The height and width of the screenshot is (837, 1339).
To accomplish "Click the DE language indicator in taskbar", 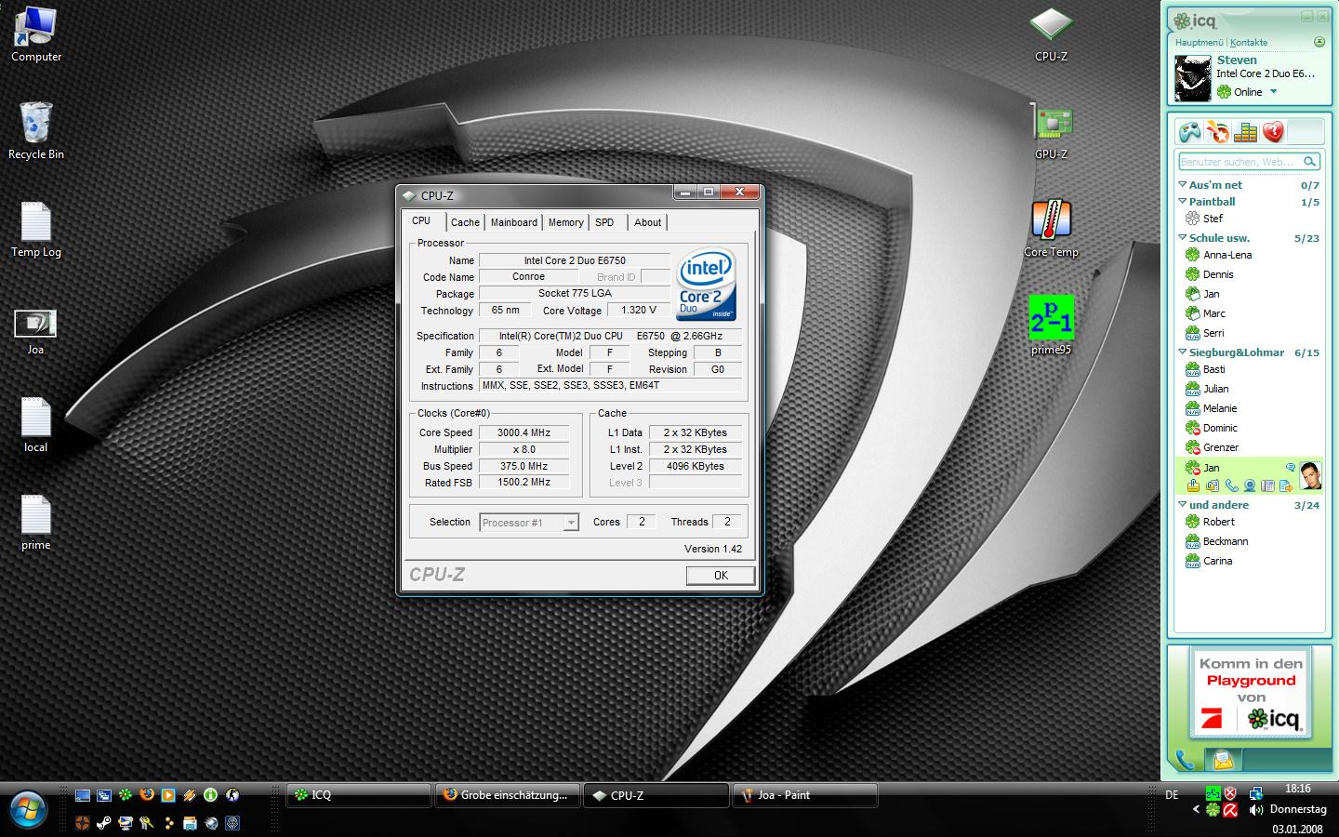I will pos(1172,795).
